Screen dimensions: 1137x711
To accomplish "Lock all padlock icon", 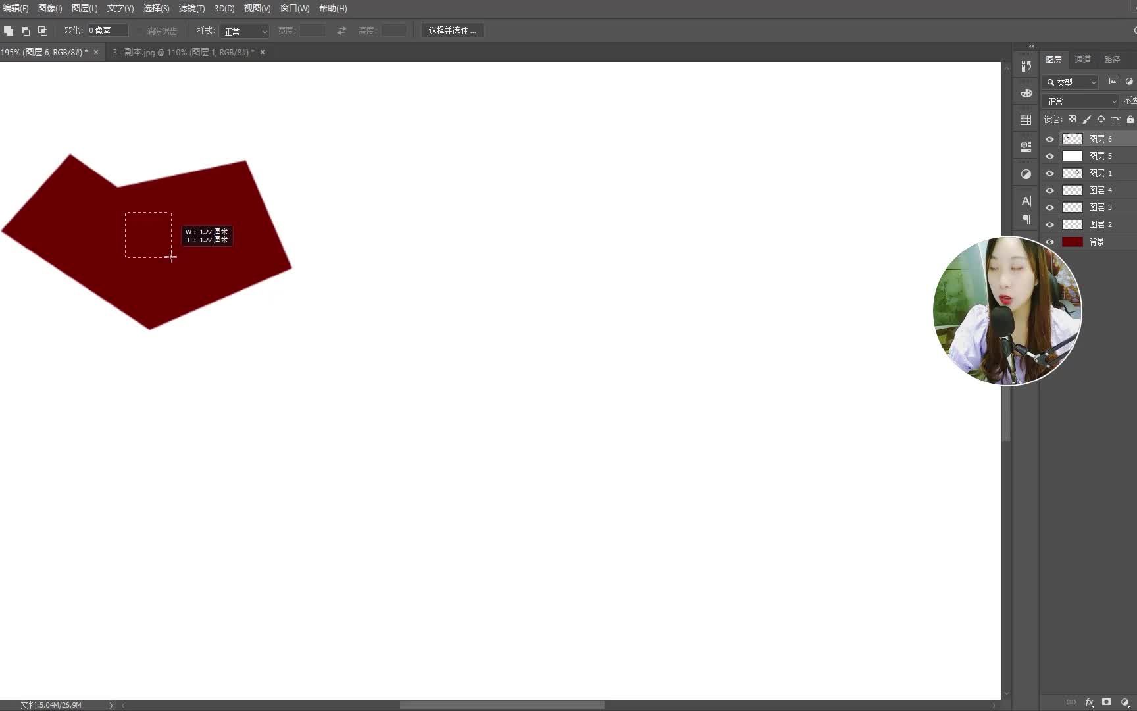I will click(1130, 119).
